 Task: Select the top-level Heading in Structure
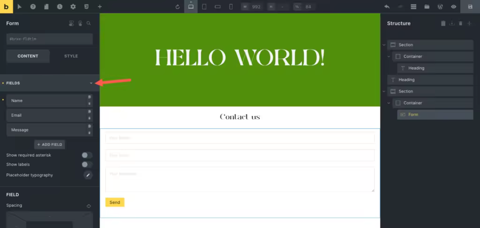430,80
